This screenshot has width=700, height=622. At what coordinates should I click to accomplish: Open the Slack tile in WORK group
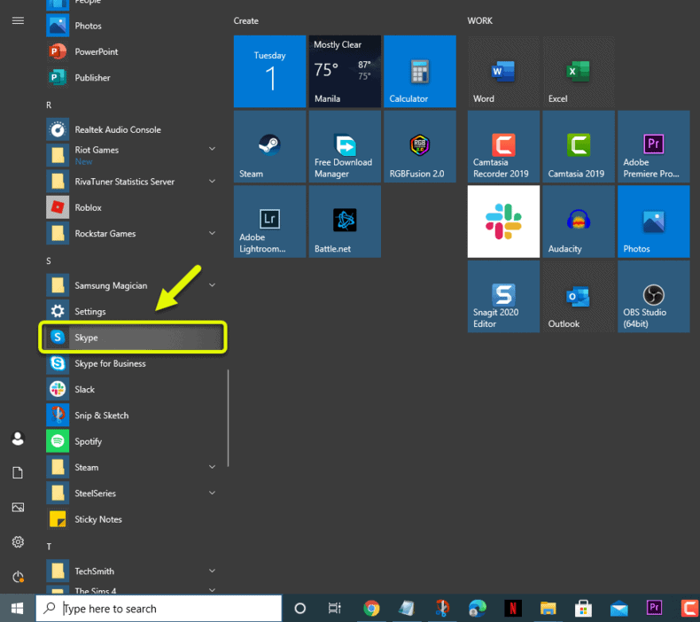503,222
